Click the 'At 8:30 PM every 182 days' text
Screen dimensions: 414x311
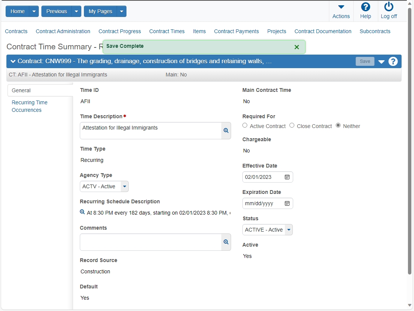pos(158,213)
